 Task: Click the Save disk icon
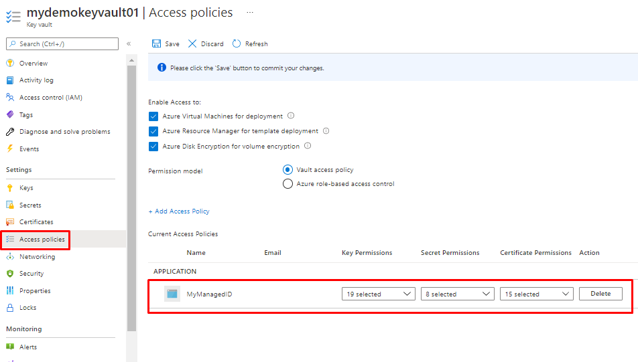point(156,43)
